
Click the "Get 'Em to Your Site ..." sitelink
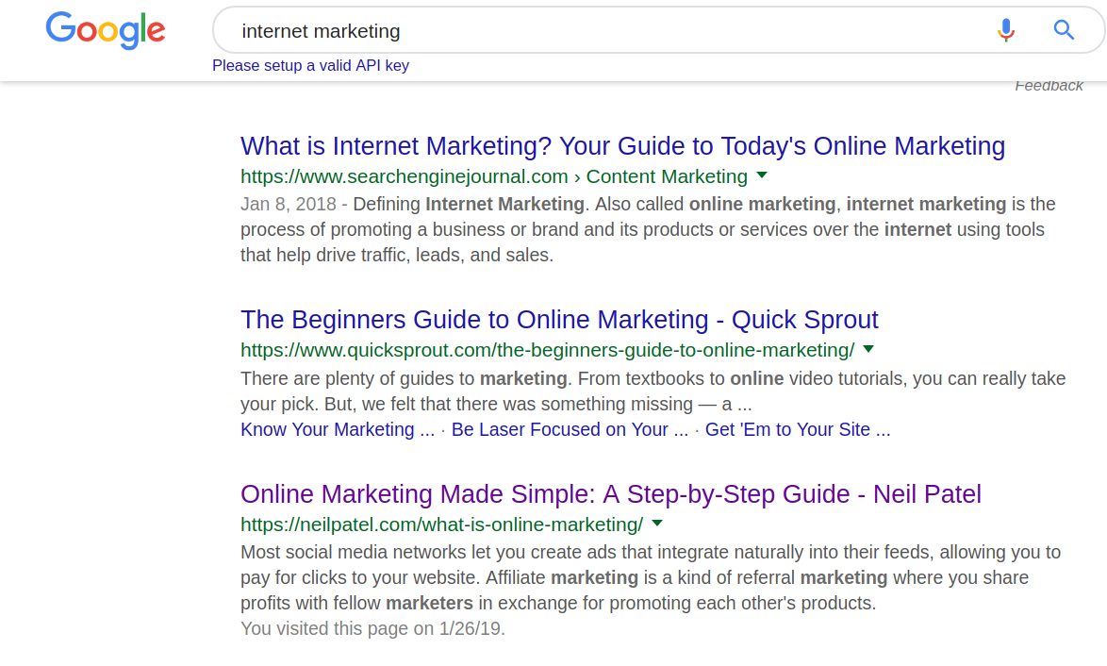coord(797,429)
